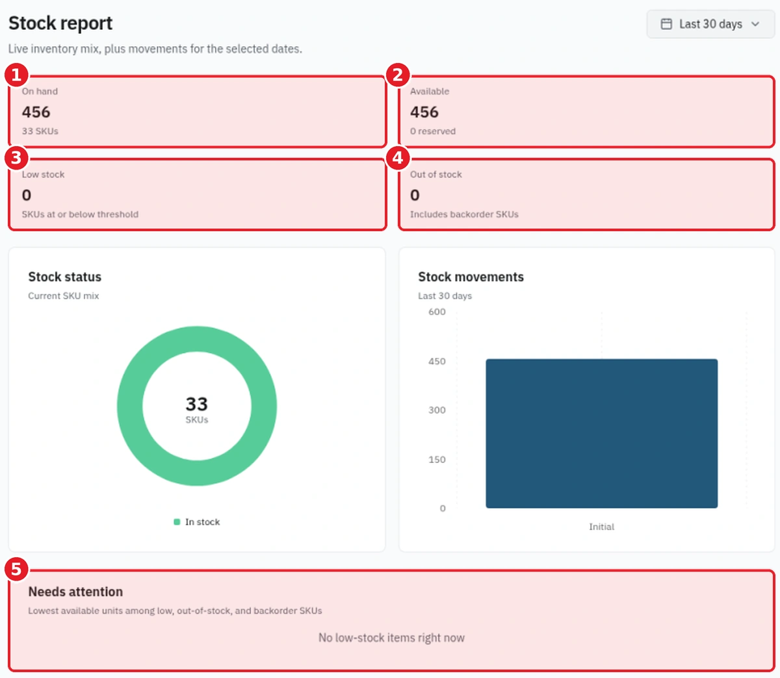The width and height of the screenshot is (780, 678).
Task: Click the calendar icon in the date selector
Action: coord(666,24)
